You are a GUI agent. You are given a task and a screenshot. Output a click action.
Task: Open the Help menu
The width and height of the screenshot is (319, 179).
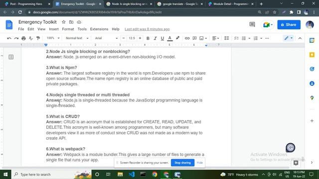[116, 29]
